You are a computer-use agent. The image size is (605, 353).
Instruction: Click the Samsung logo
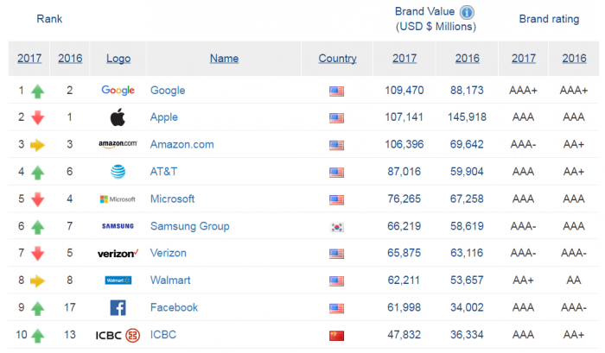coord(118,226)
